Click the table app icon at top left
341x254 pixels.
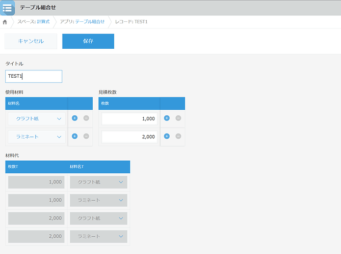pos(8,8)
